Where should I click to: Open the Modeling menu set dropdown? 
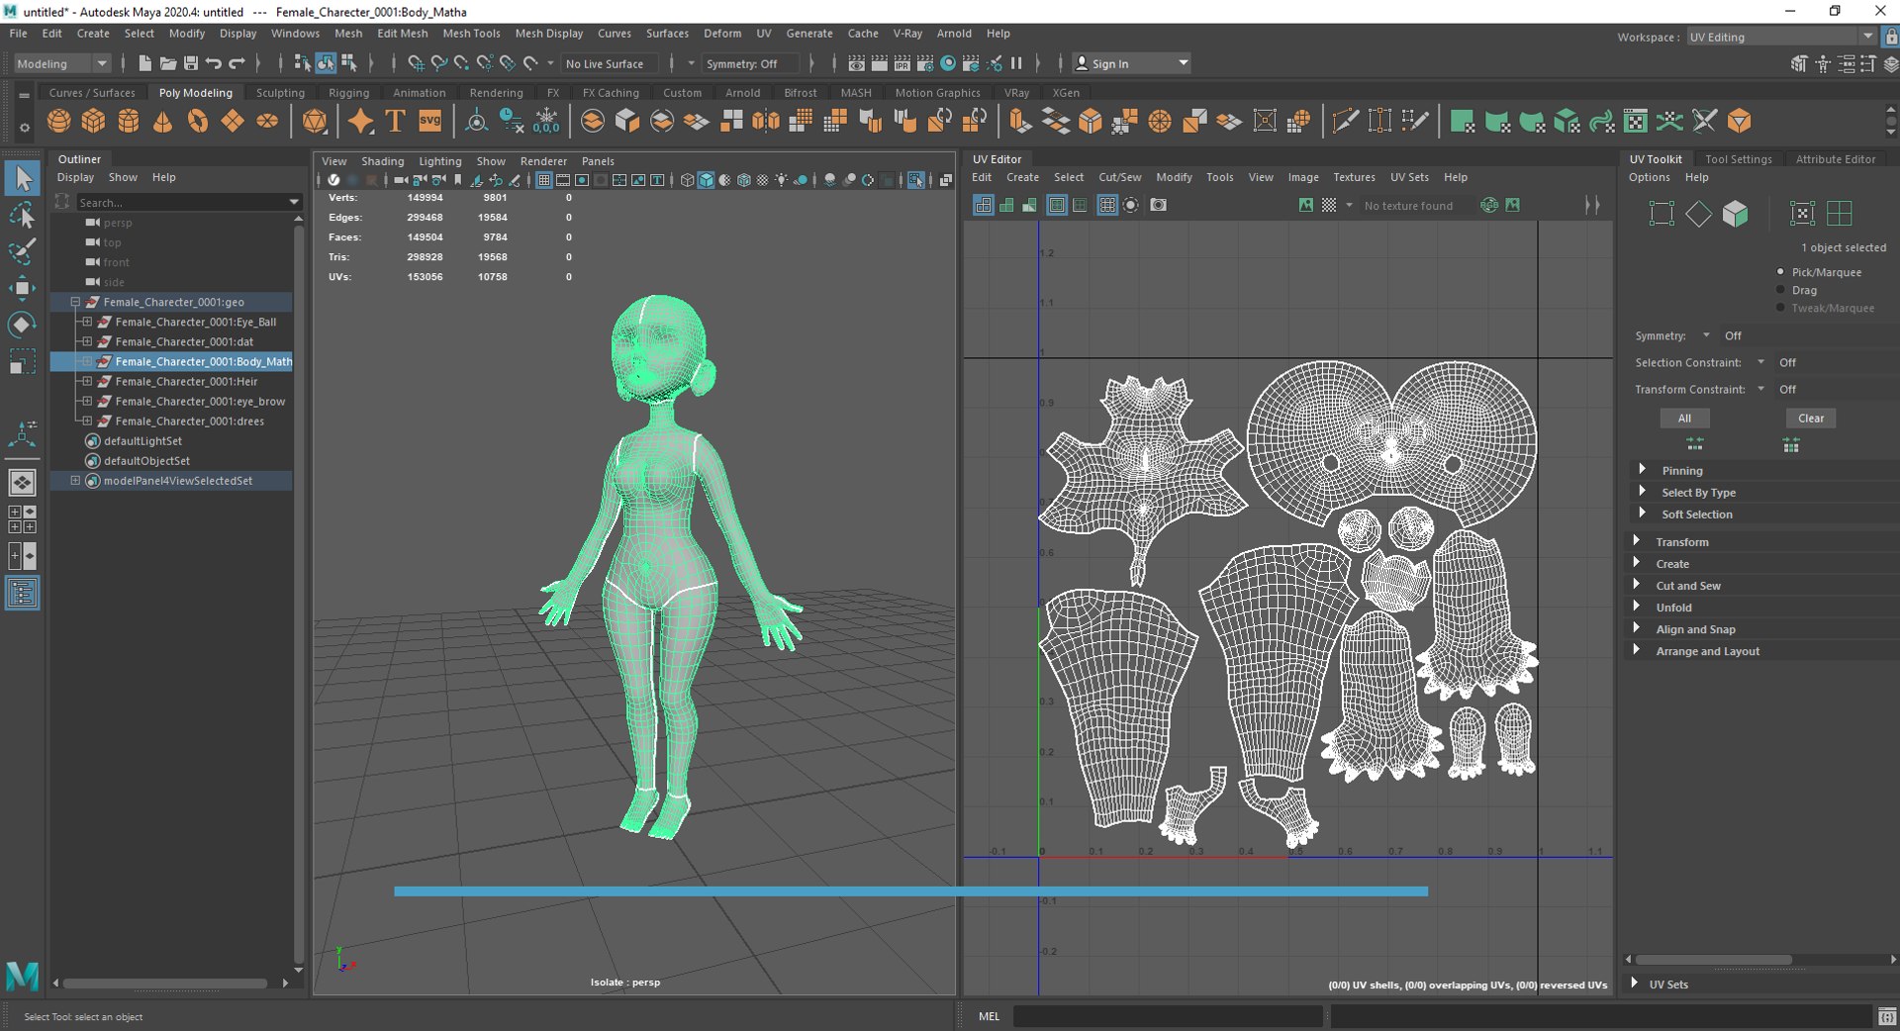pos(61,63)
